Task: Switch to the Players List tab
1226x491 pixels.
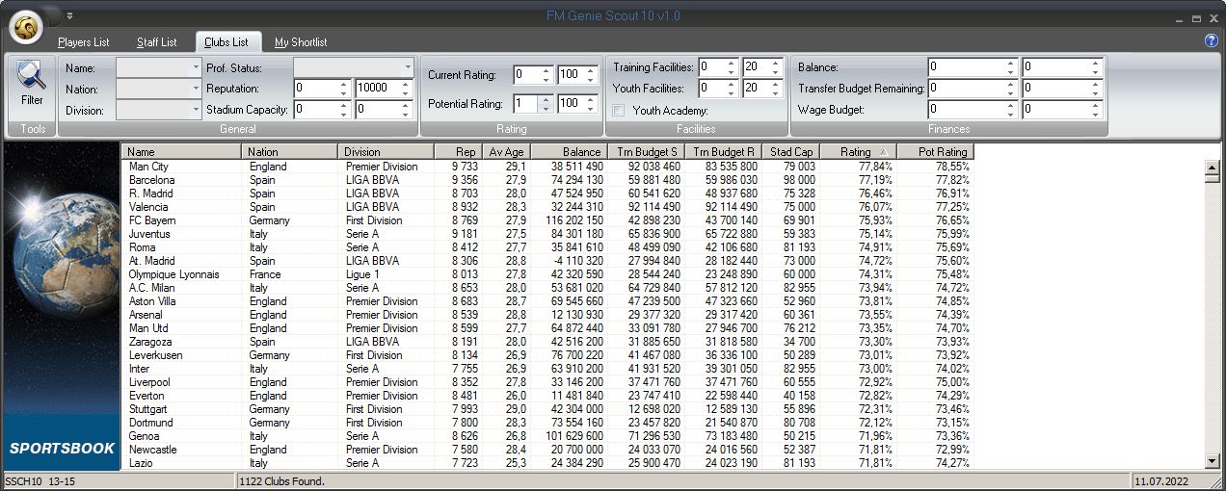Action: (83, 42)
